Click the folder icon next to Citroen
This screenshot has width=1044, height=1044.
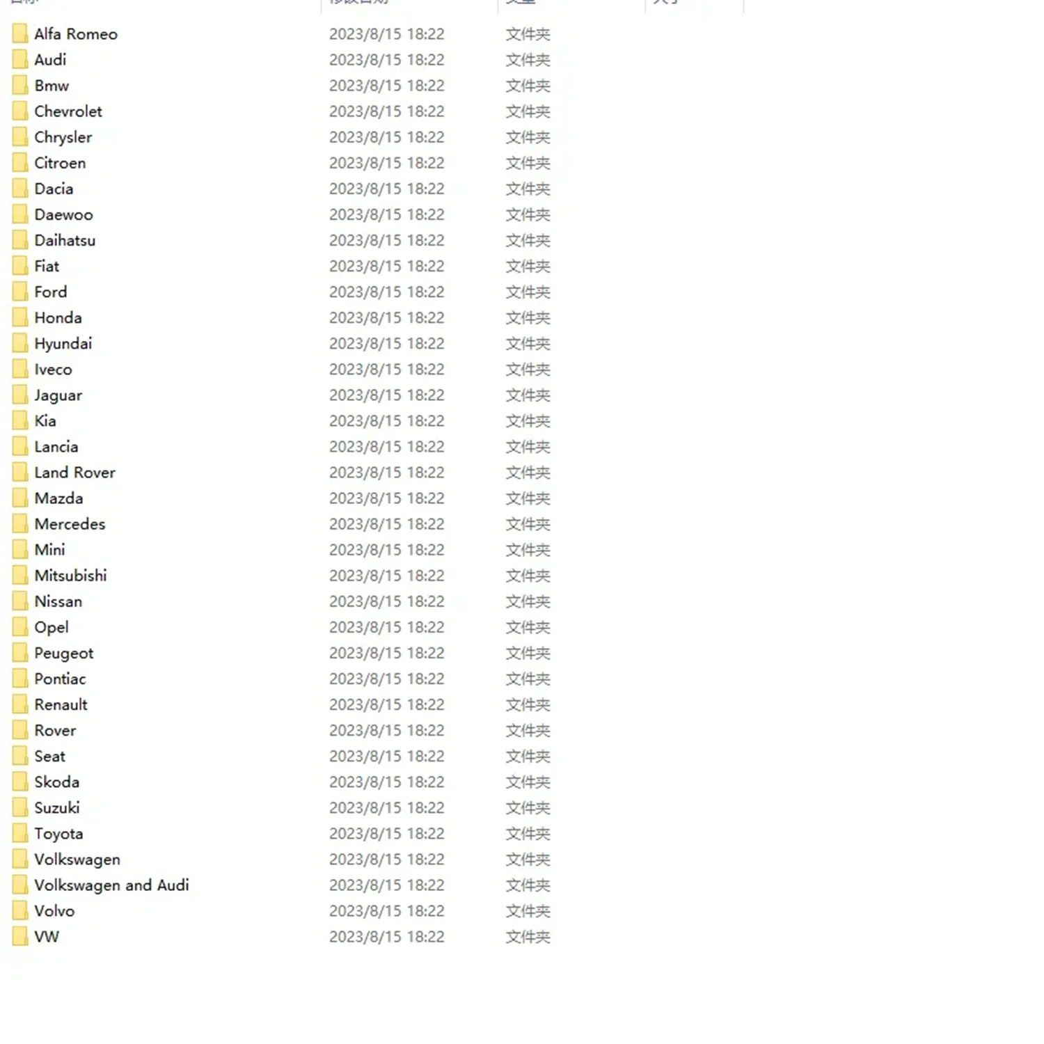[x=20, y=163]
